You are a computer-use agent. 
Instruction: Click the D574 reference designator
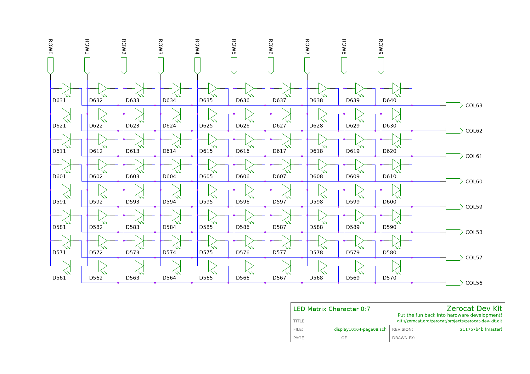169,252
